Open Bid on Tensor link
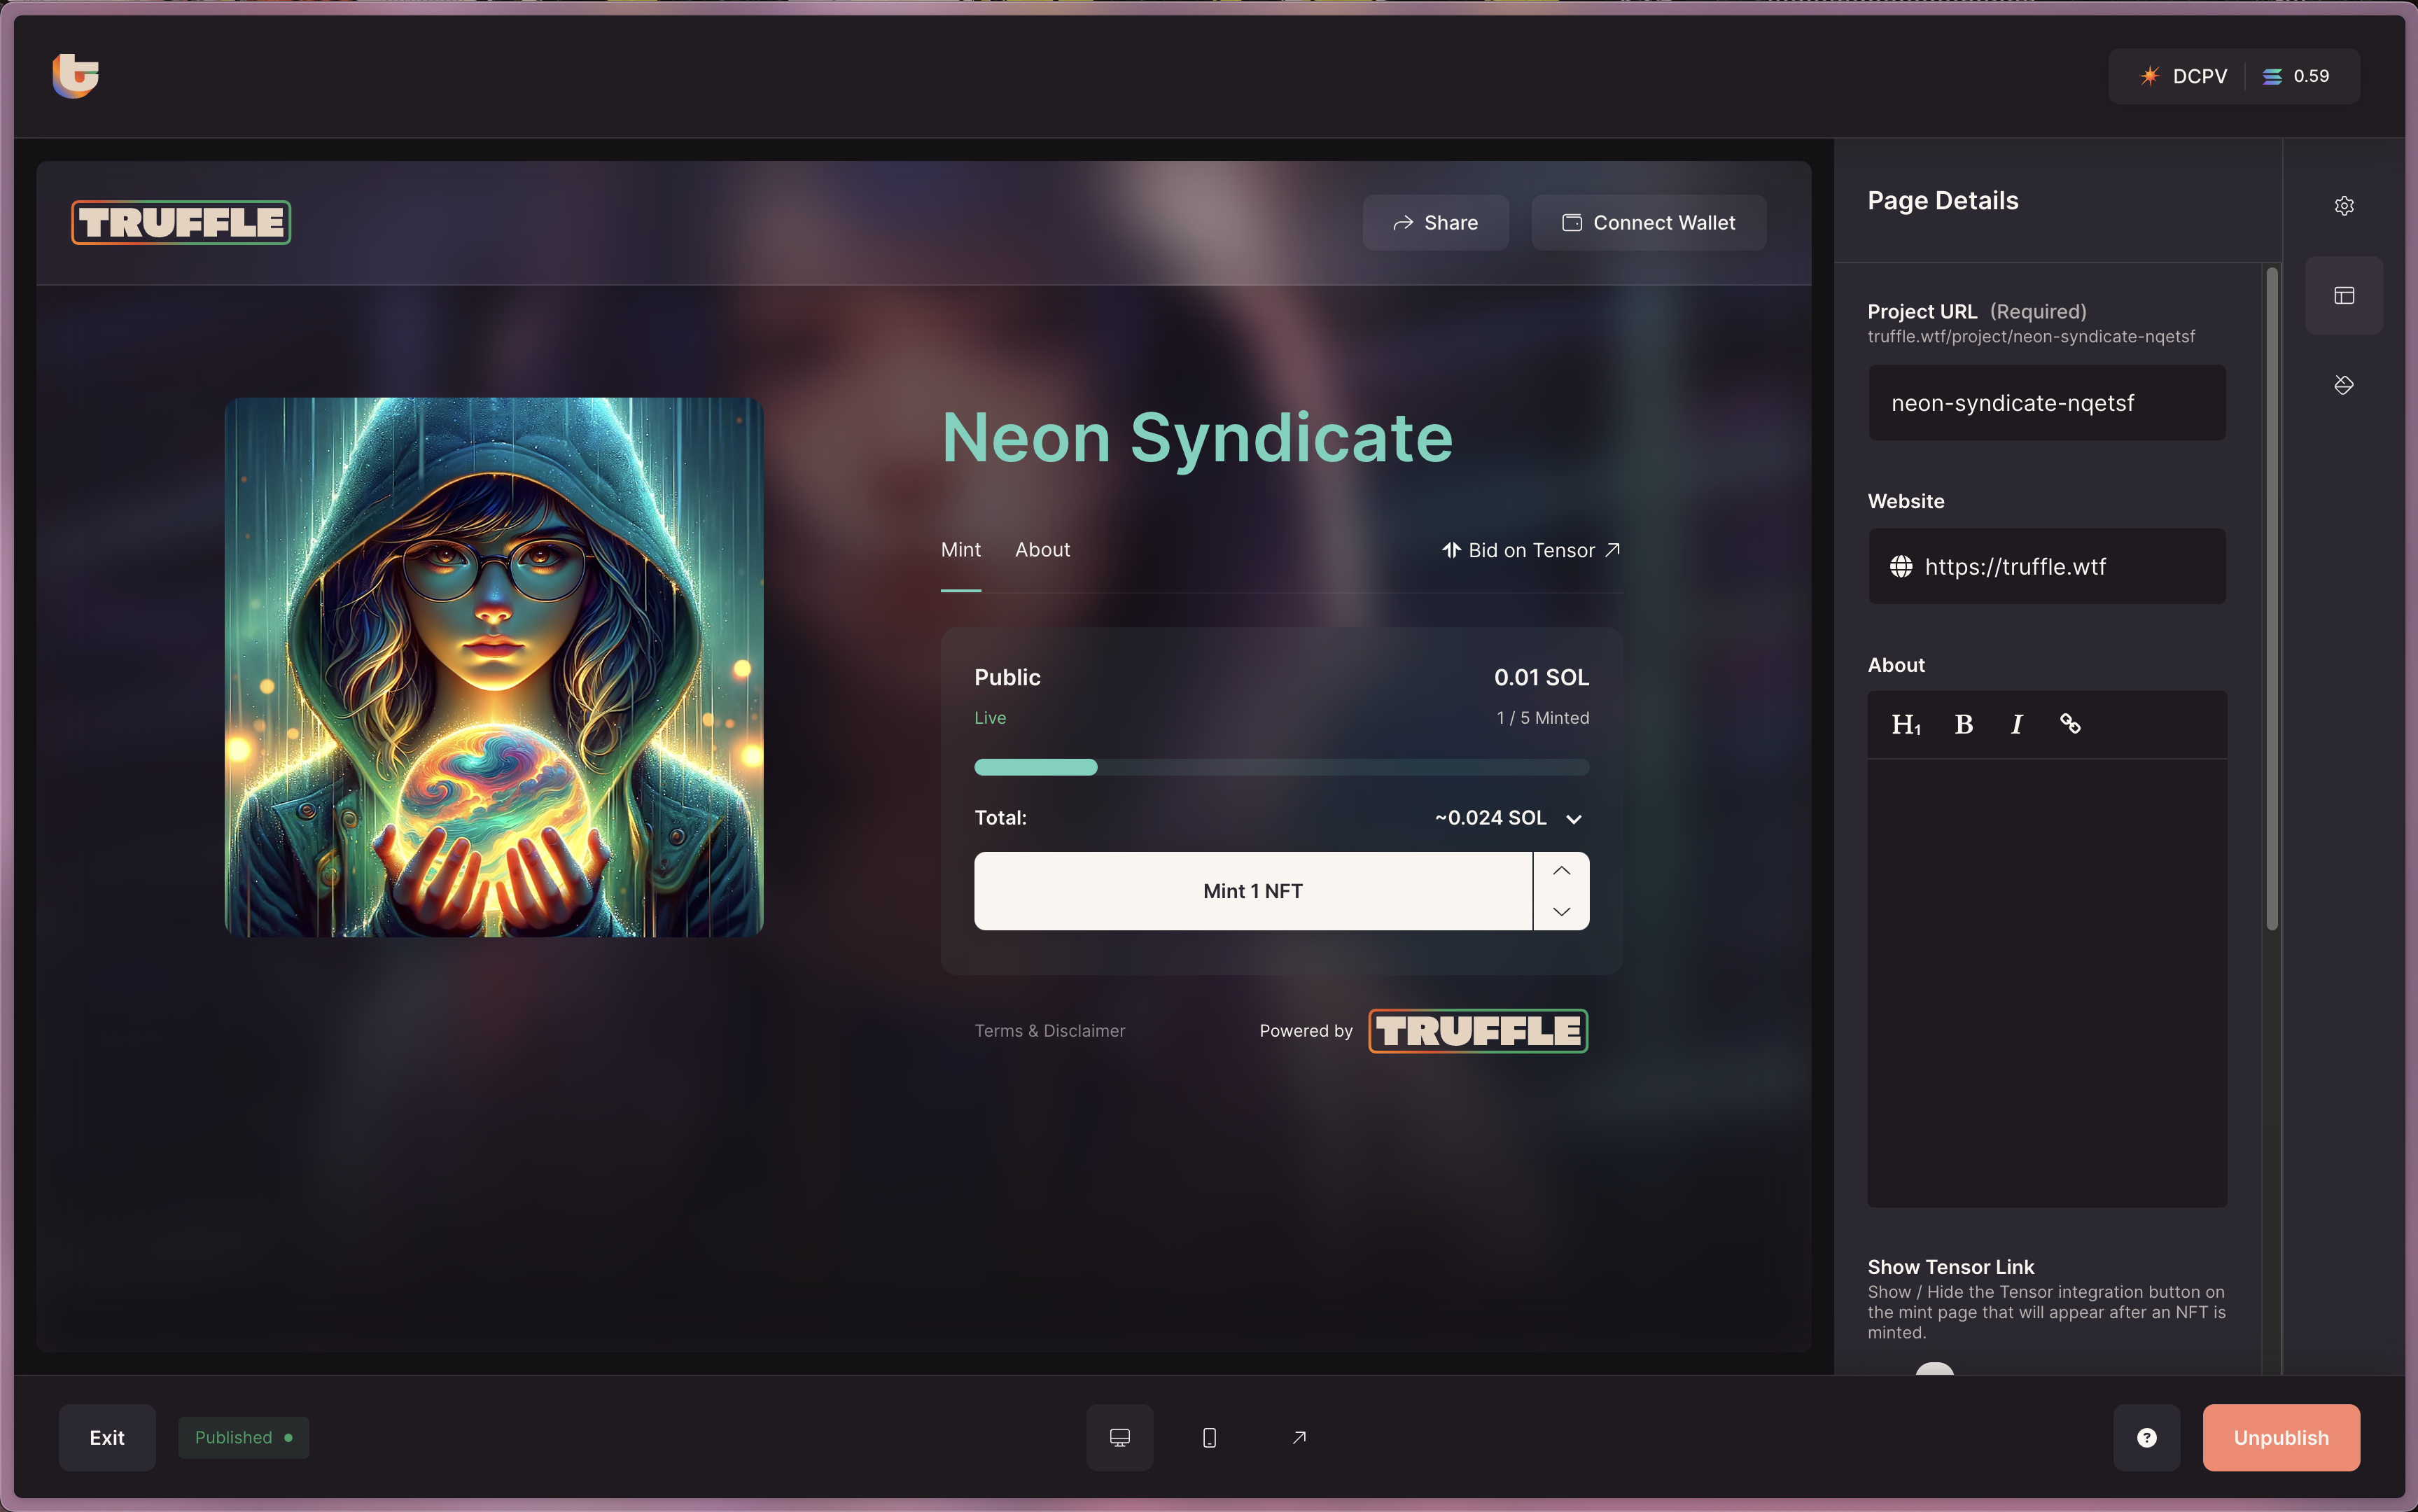The height and width of the screenshot is (1512, 2418). tap(1530, 550)
